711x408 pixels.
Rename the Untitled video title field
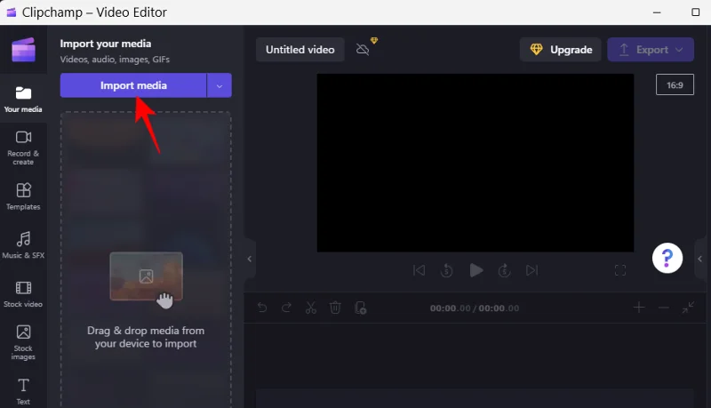(300, 50)
